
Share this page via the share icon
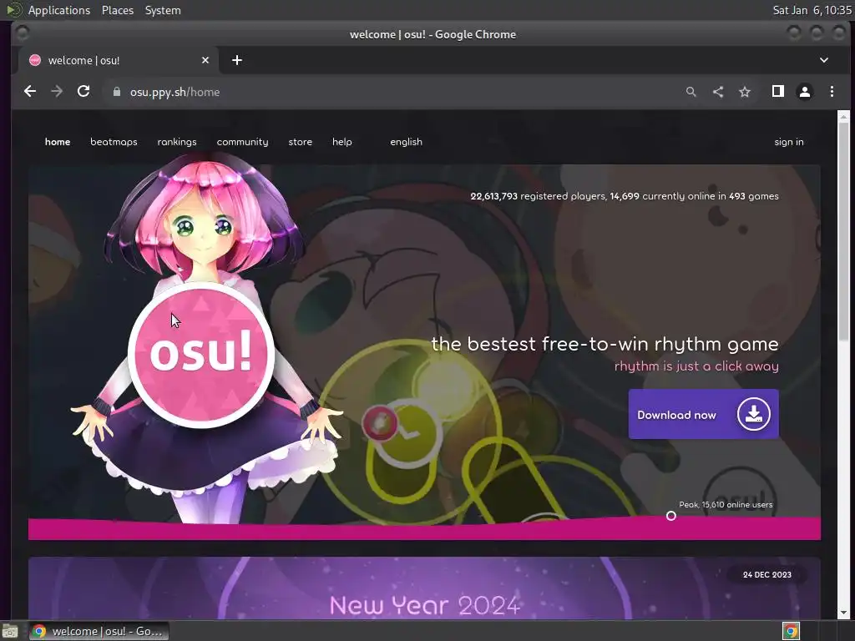718,92
